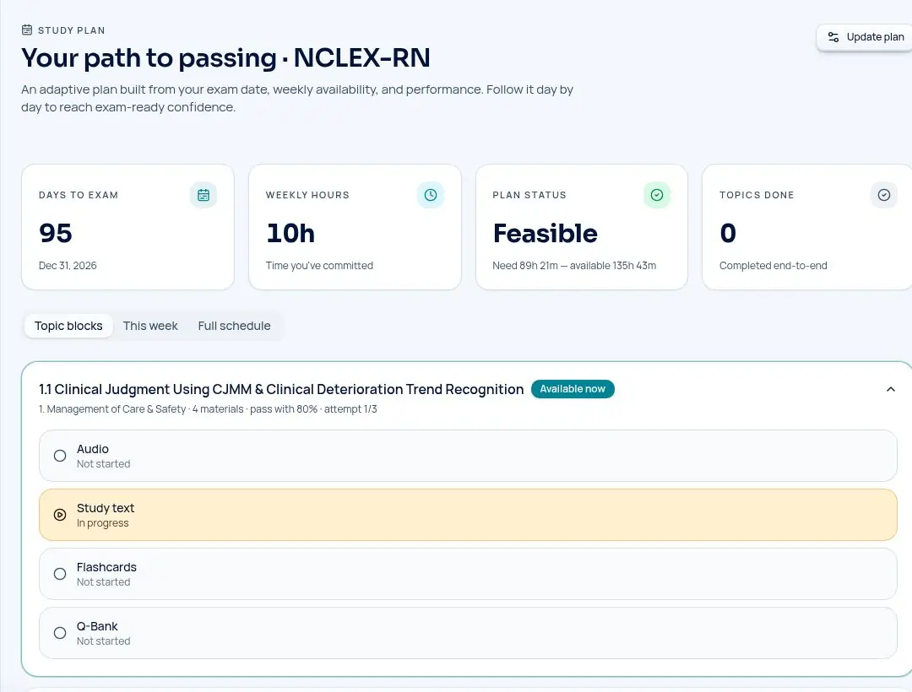The image size is (912, 692).
Task: Toggle the Flashcards not-started circle
Action: [60, 574]
